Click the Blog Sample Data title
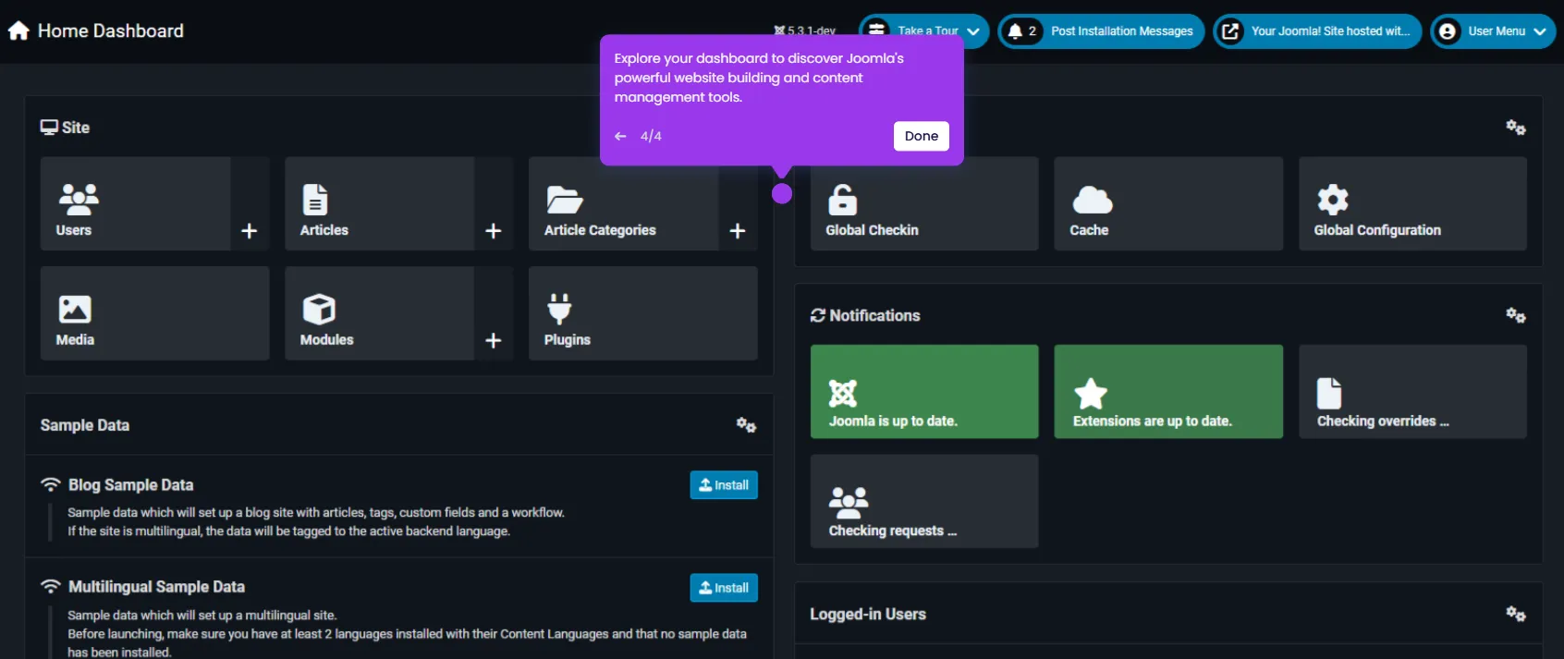 point(130,485)
